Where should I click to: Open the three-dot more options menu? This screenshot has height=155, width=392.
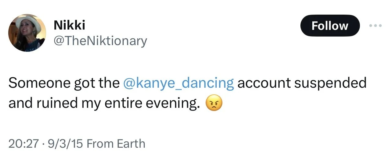pos(375,26)
